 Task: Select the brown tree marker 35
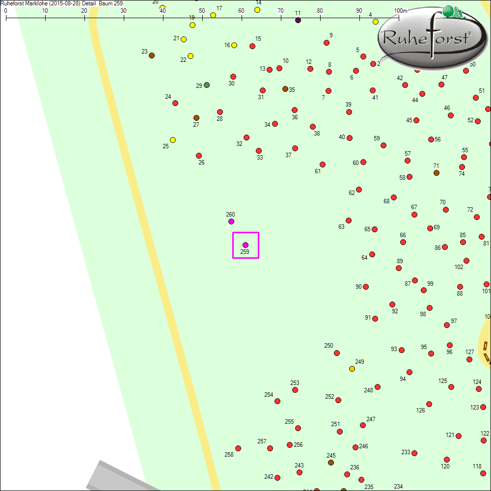285,89
